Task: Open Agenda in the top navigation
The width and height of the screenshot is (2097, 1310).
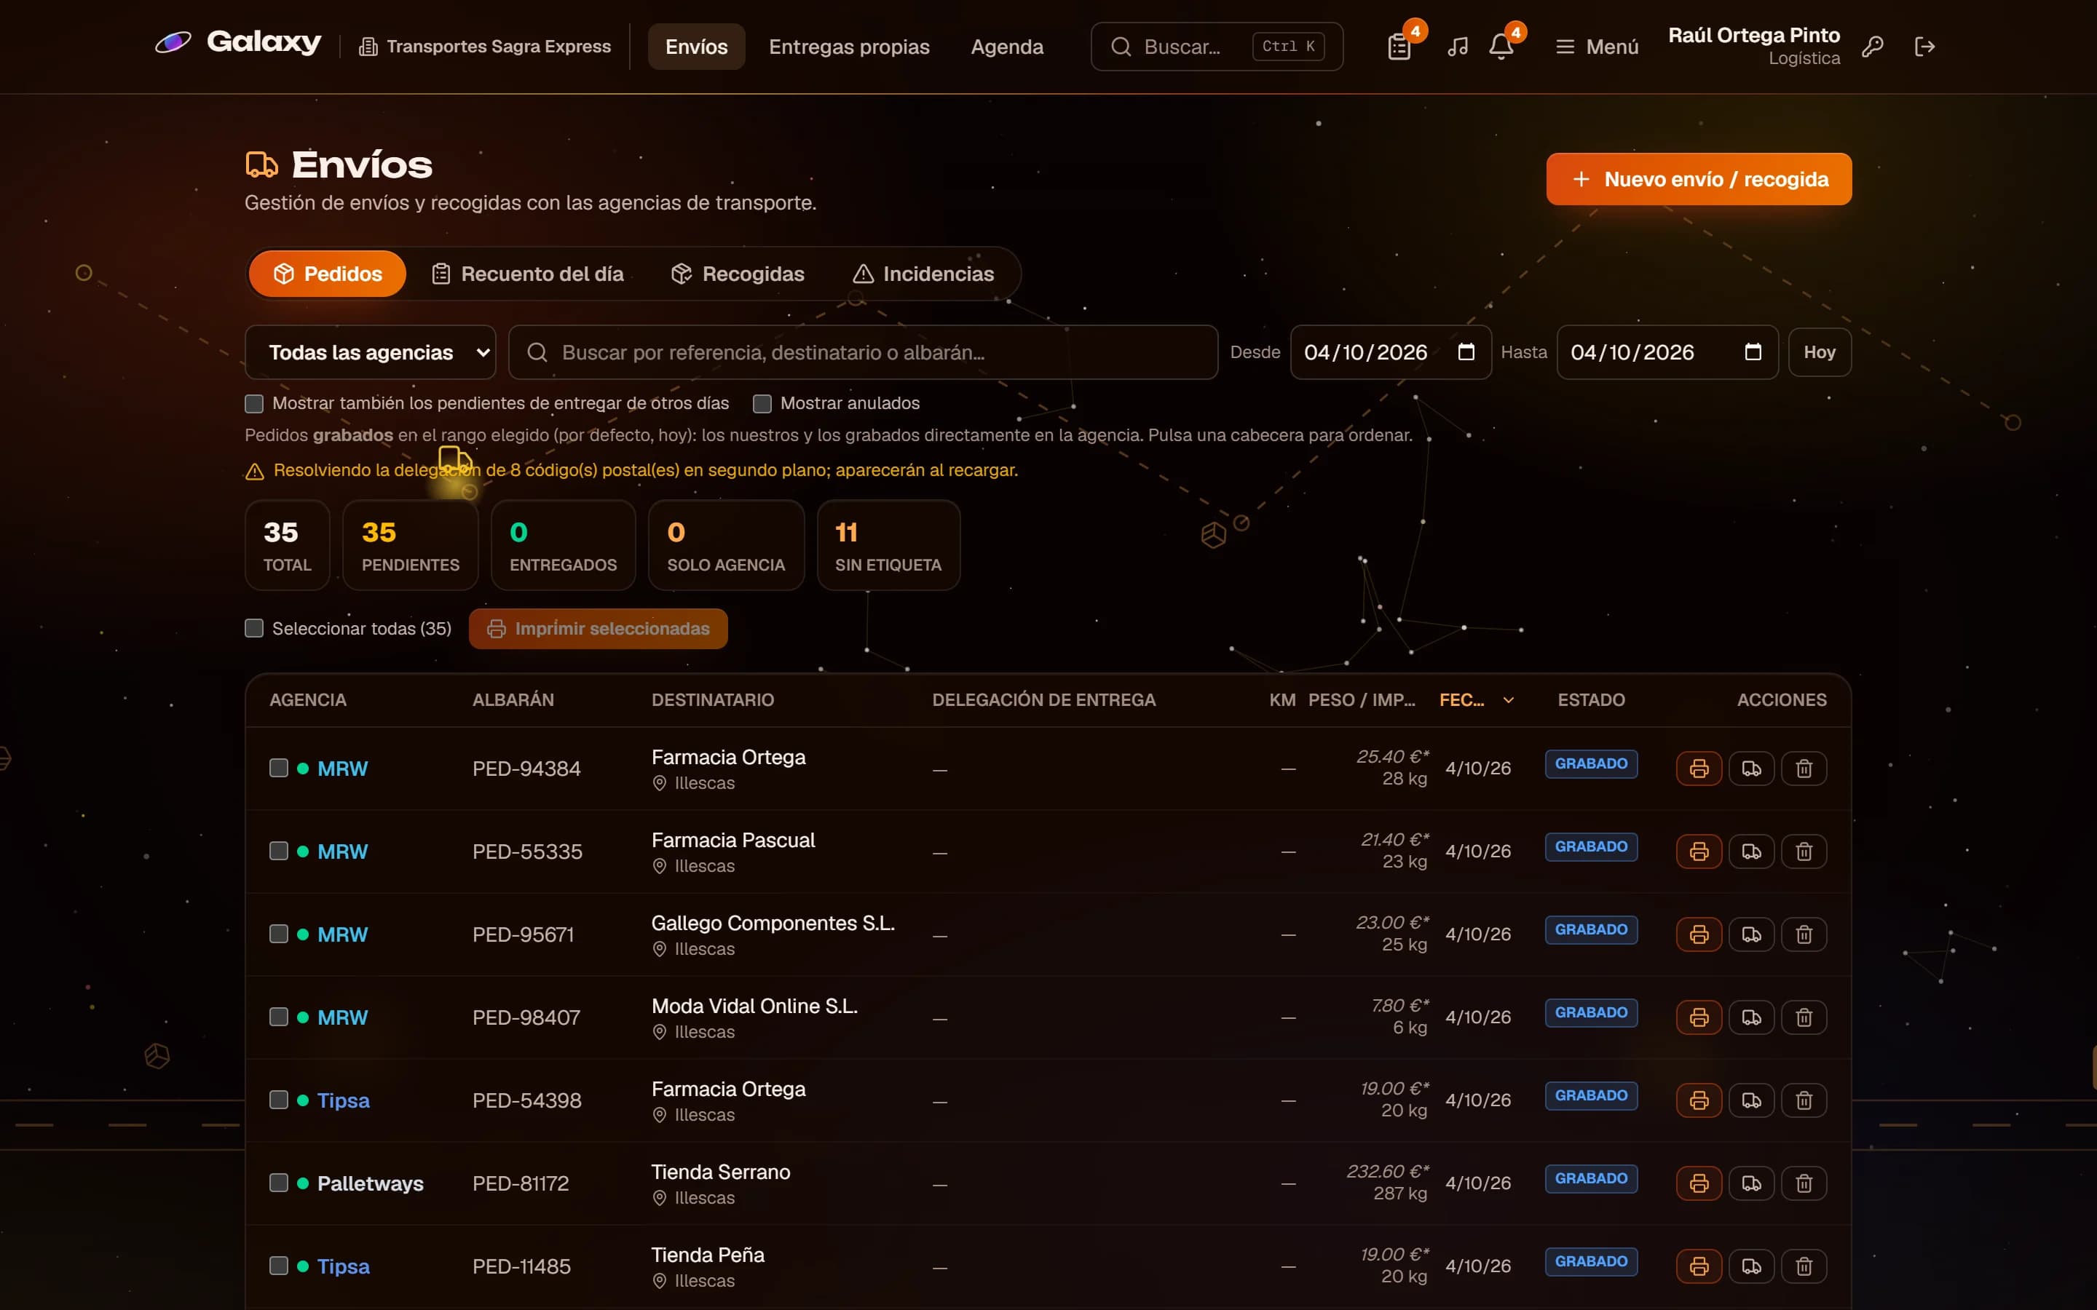Action: point(1007,47)
